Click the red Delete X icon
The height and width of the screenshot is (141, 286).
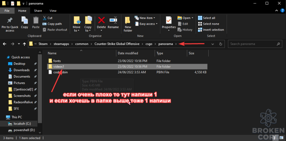[101, 20]
